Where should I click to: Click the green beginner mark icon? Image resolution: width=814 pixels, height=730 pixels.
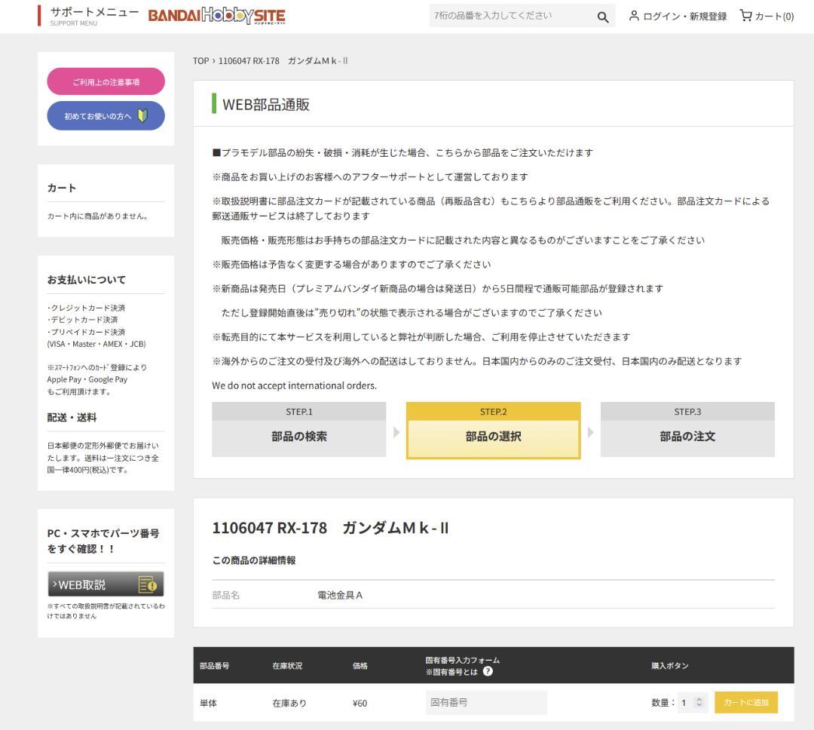pos(143,115)
